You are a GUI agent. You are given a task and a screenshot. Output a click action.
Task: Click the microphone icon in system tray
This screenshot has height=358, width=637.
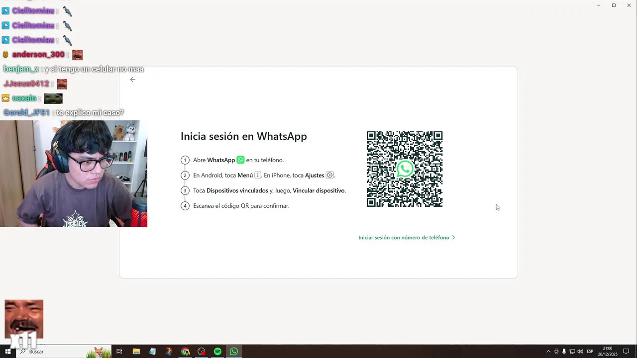564,352
